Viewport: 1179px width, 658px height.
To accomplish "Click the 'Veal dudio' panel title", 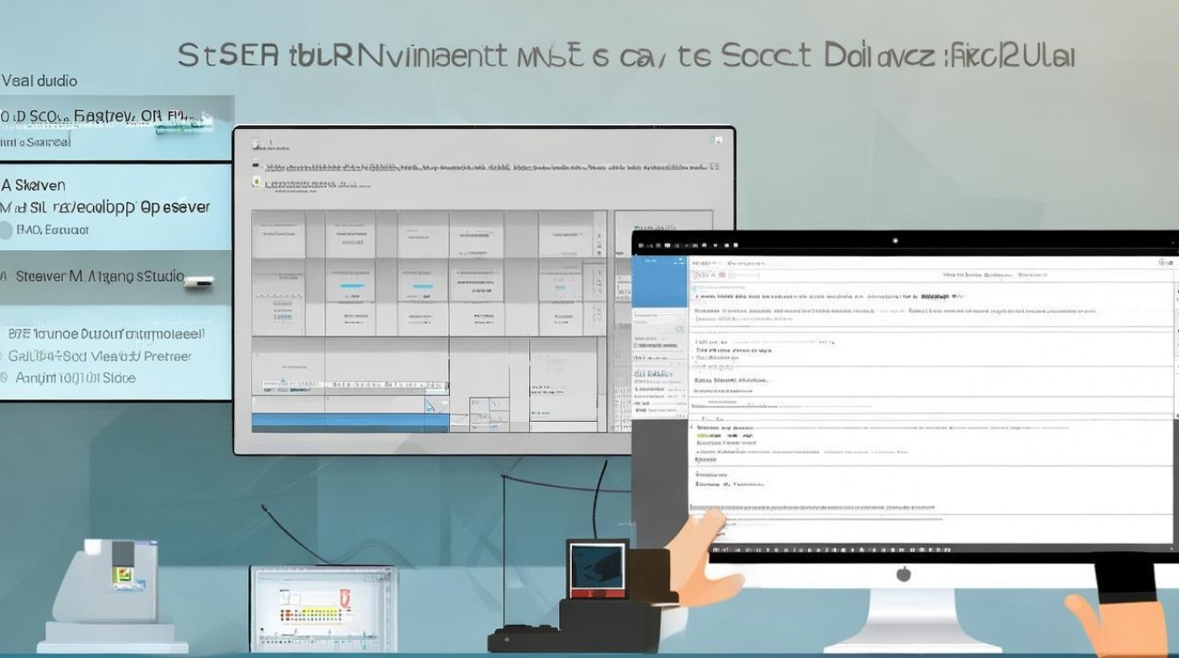I will pyautogui.click(x=39, y=81).
